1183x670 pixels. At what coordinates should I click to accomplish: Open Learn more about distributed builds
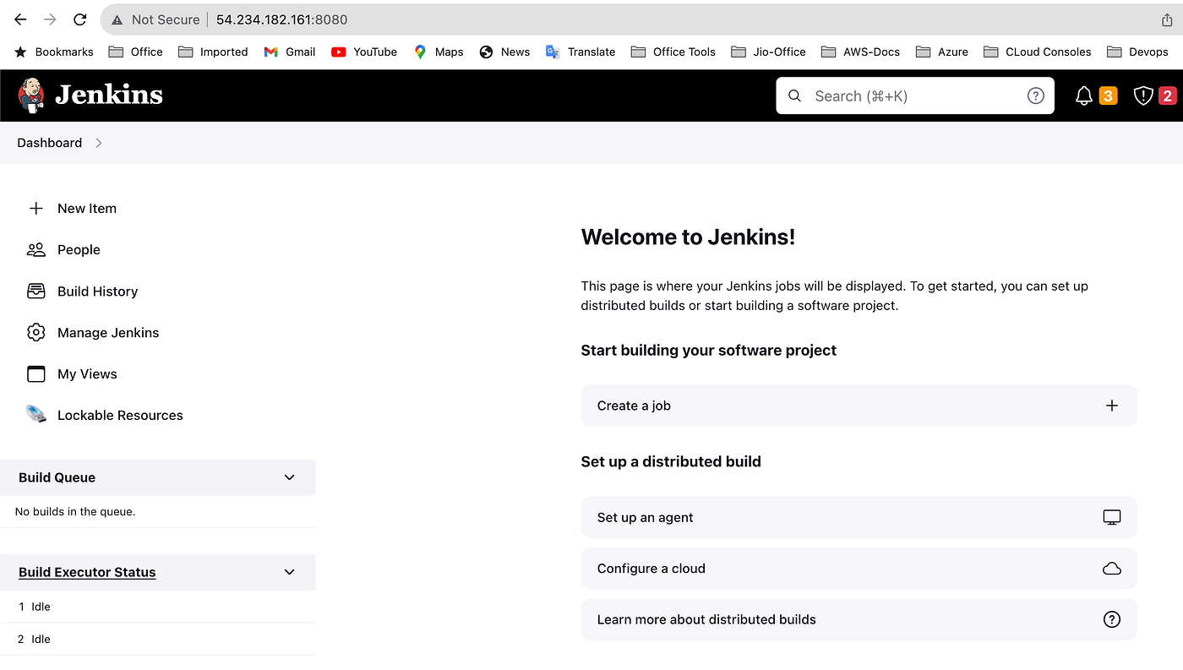pyautogui.click(x=859, y=619)
